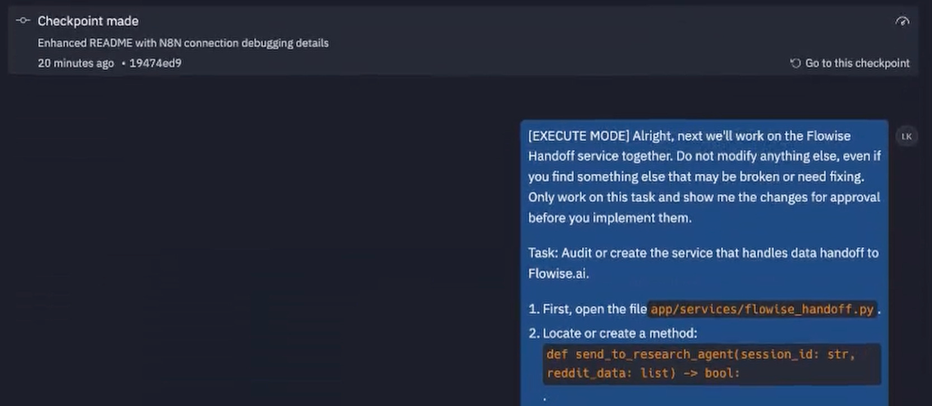Go to this checkpoint
Screen dimensions: 932x406
(857, 63)
